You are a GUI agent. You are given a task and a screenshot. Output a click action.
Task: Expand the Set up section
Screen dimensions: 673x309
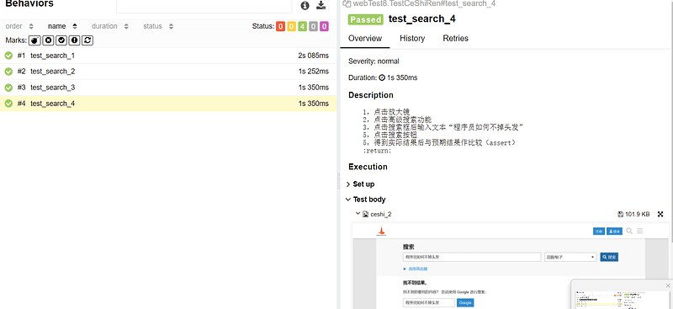(x=360, y=184)
